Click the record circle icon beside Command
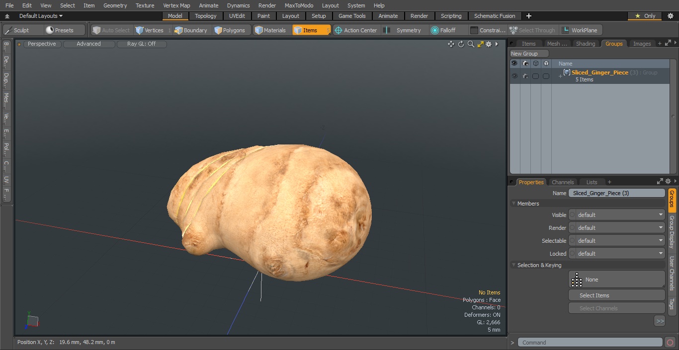This screenshot has height=350, width=679. pyautogui.click(x=670, y=343)
